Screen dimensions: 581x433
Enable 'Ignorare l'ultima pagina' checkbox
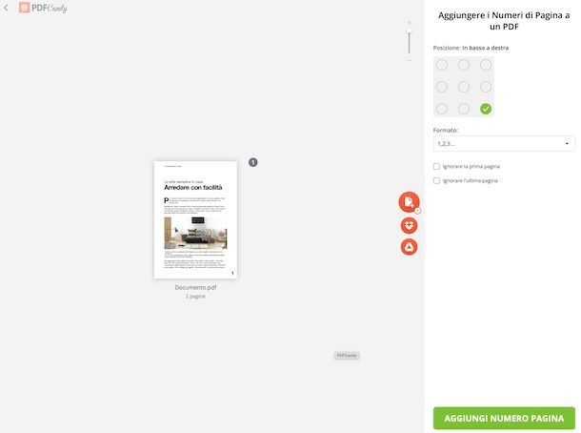pyautogui.click(x=436, y=180)
